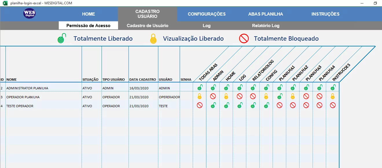Viewport: 382px width, 168px height.
Task: Toggle ADMIN permission for ADMINISTRATOR PLANILHA
Action: click(x=213, y=87)
